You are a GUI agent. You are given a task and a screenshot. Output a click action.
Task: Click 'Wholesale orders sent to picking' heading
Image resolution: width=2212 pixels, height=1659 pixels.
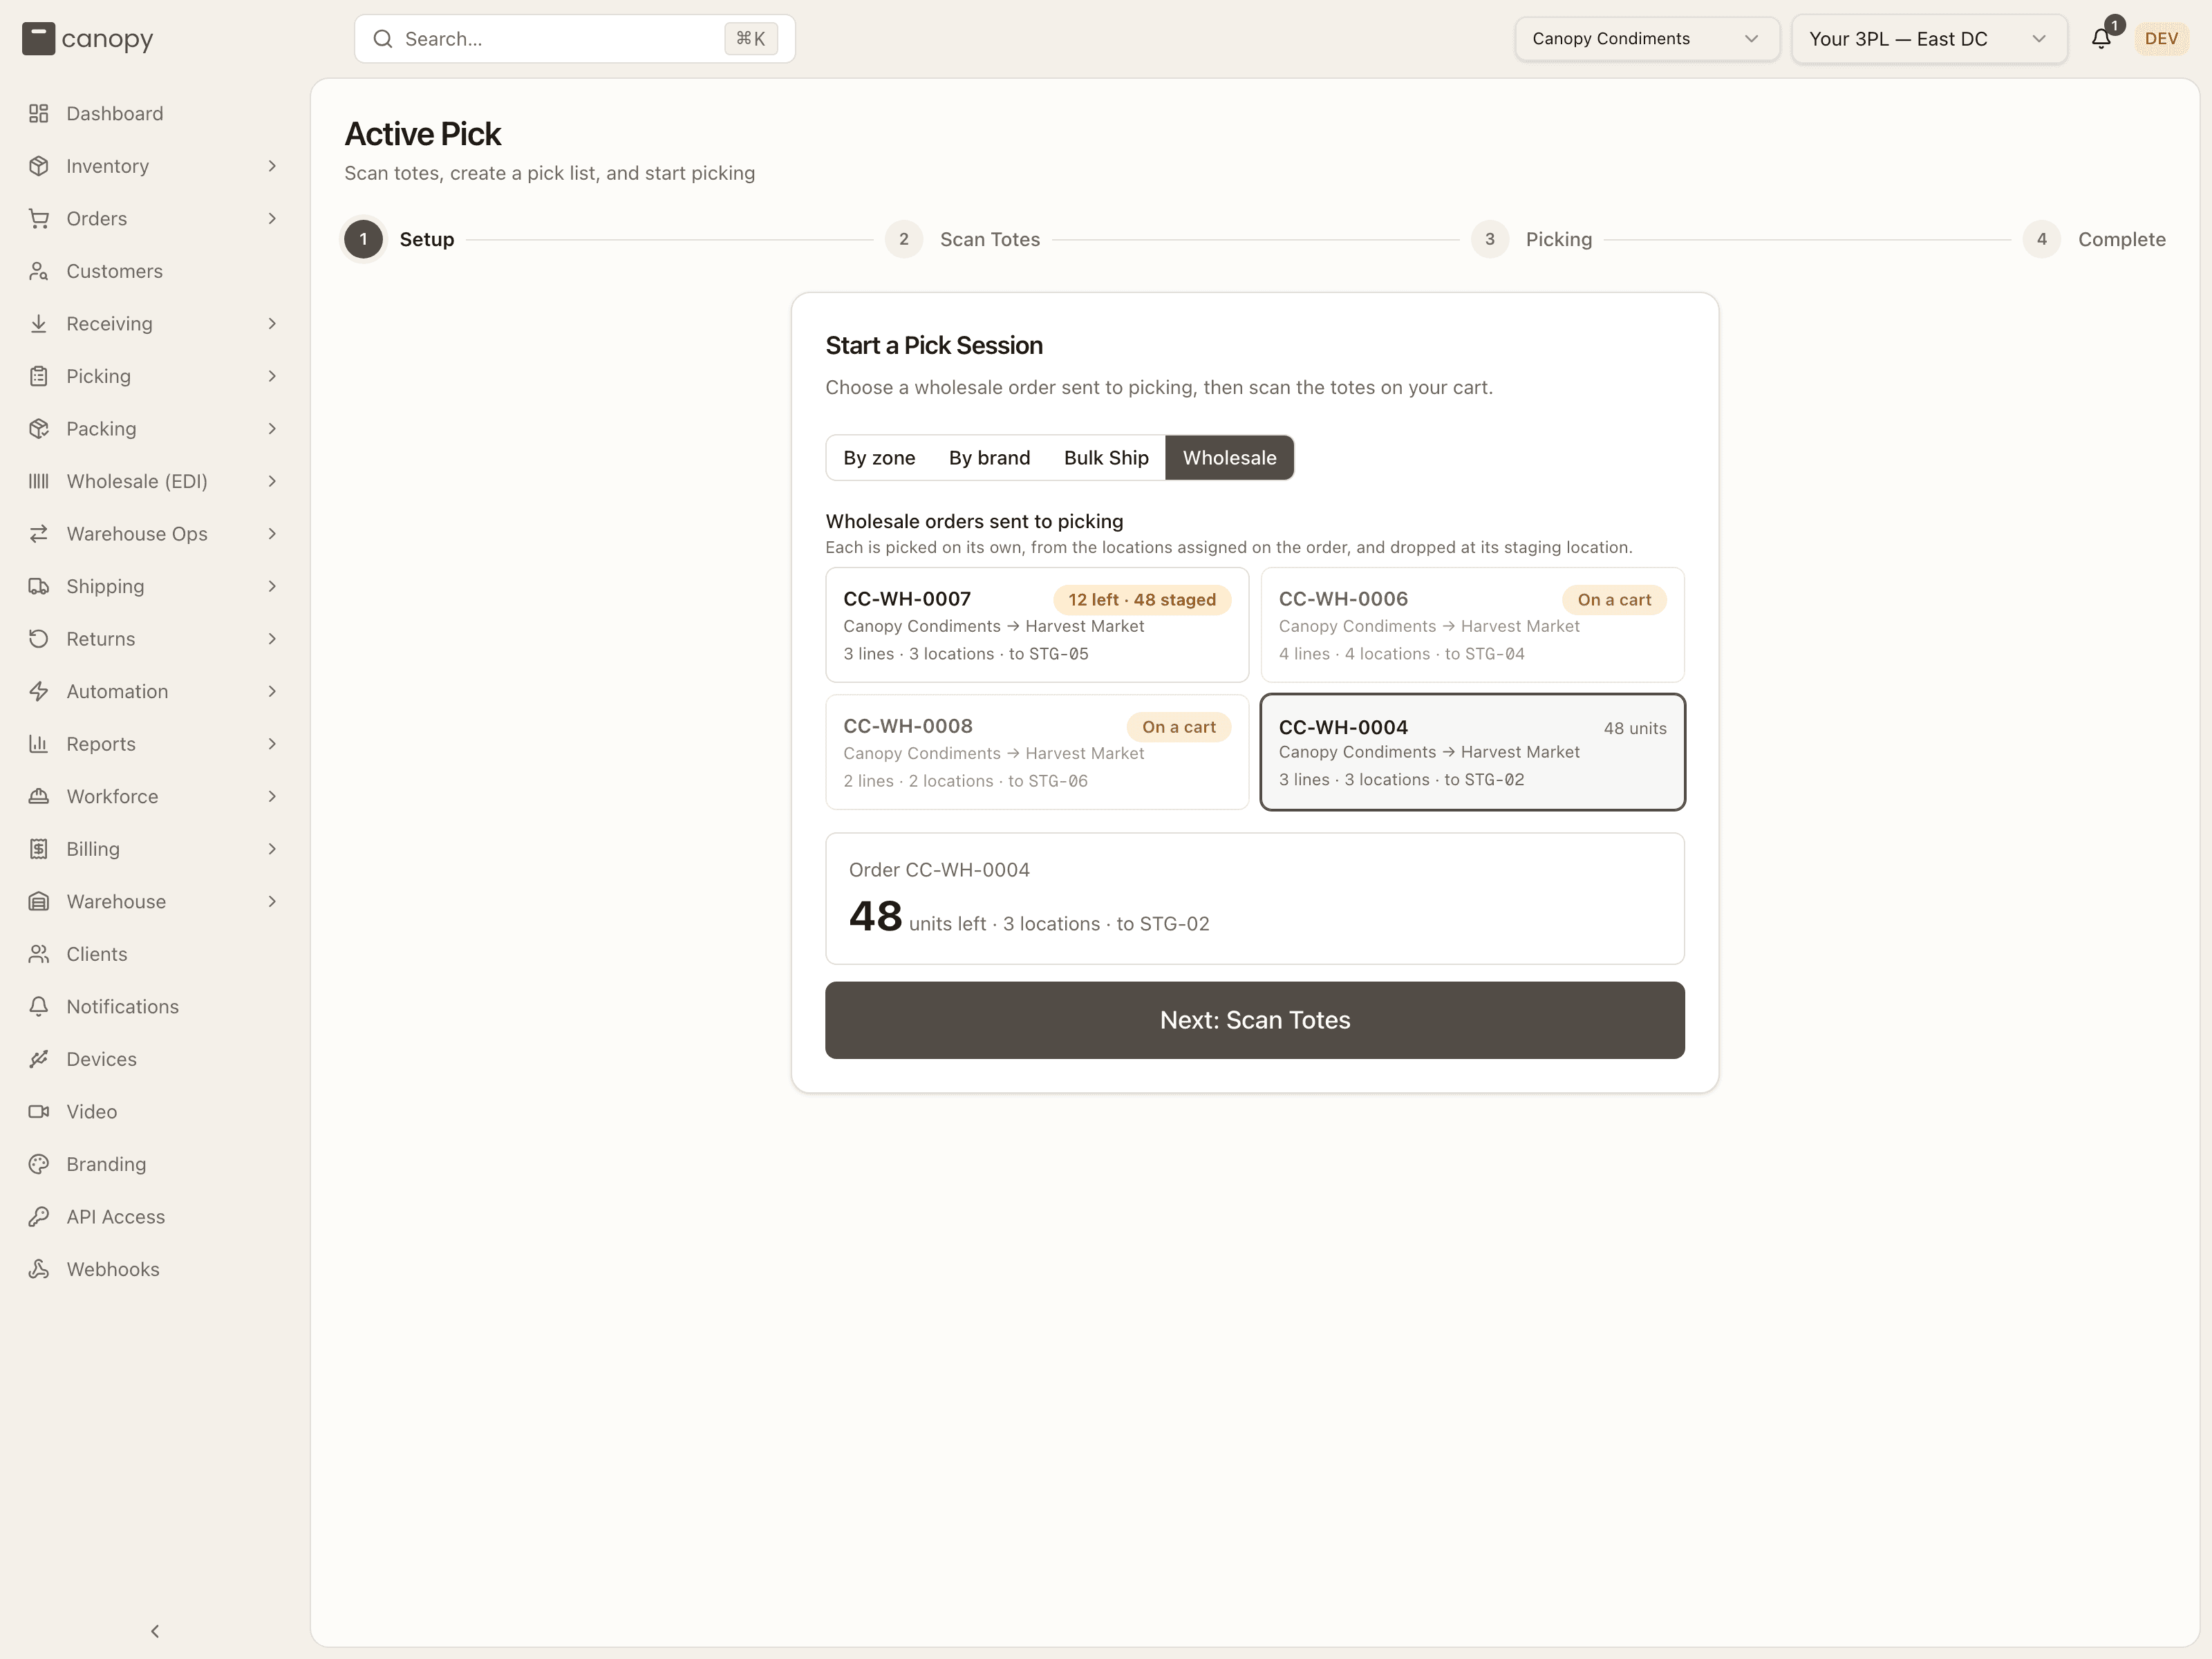(974, 521)
